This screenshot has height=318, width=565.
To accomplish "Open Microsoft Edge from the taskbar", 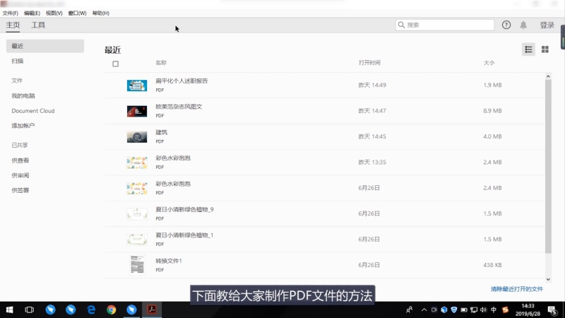I will coord(91,310).
